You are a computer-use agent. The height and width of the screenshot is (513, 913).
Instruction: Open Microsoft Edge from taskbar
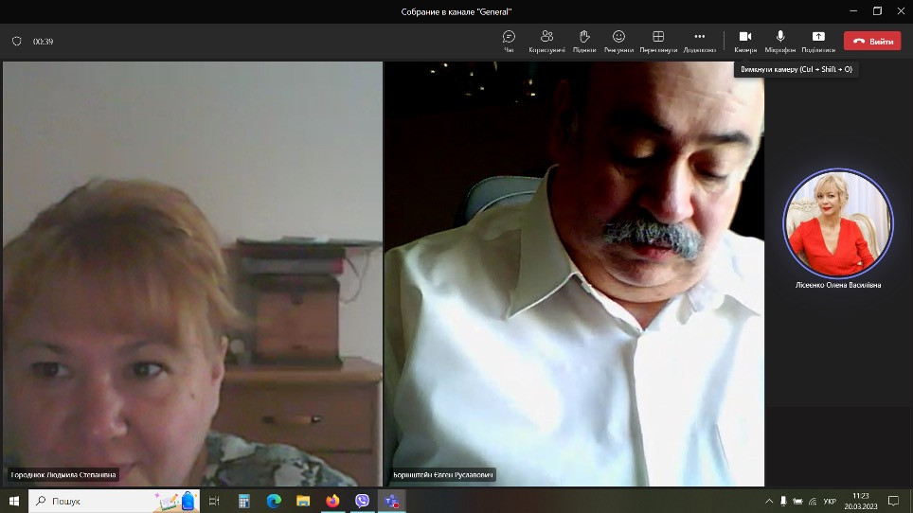(x=274, y=501)
